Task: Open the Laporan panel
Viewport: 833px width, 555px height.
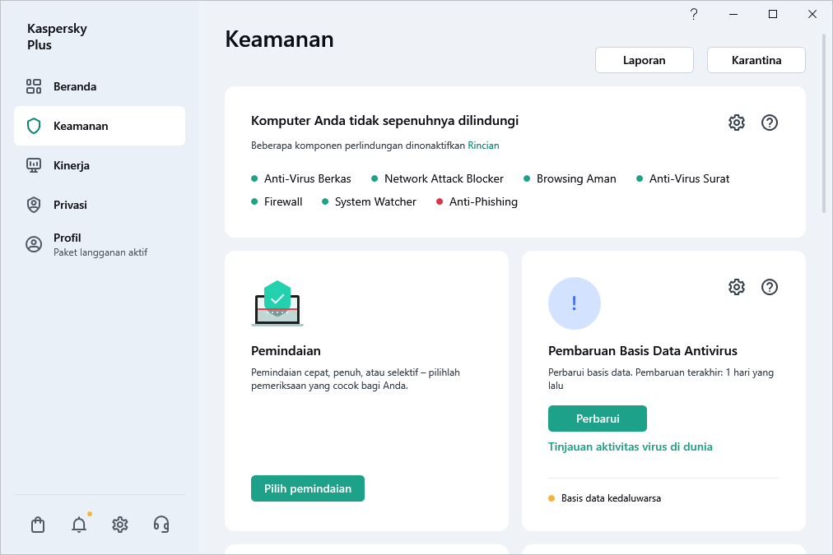Action: click(644, 59)
